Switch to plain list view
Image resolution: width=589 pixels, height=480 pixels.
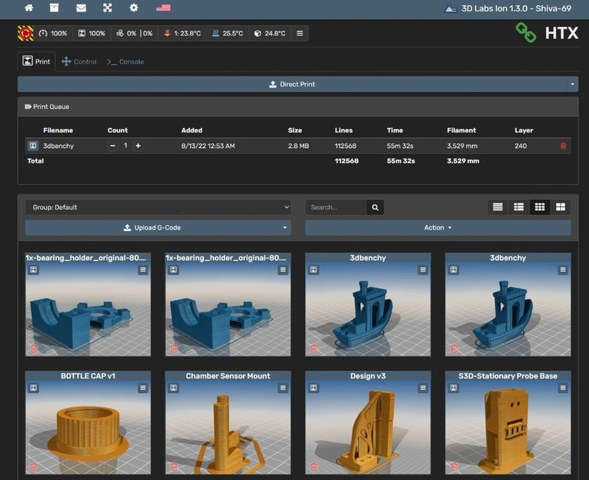click(x=498, y=208)
